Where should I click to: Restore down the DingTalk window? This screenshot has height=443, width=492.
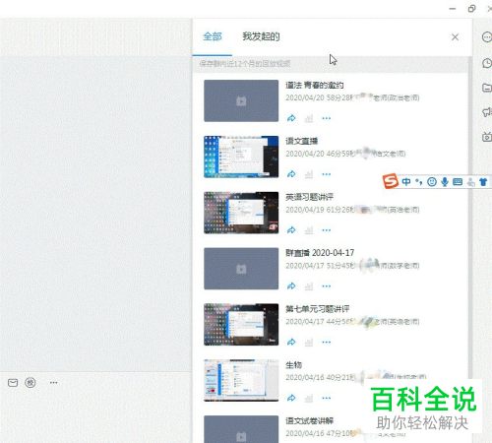point(471,9)
